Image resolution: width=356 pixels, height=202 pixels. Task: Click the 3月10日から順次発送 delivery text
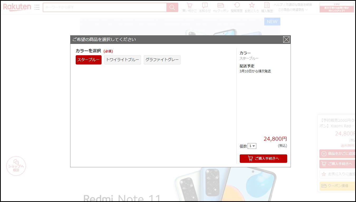pos(255,71)
